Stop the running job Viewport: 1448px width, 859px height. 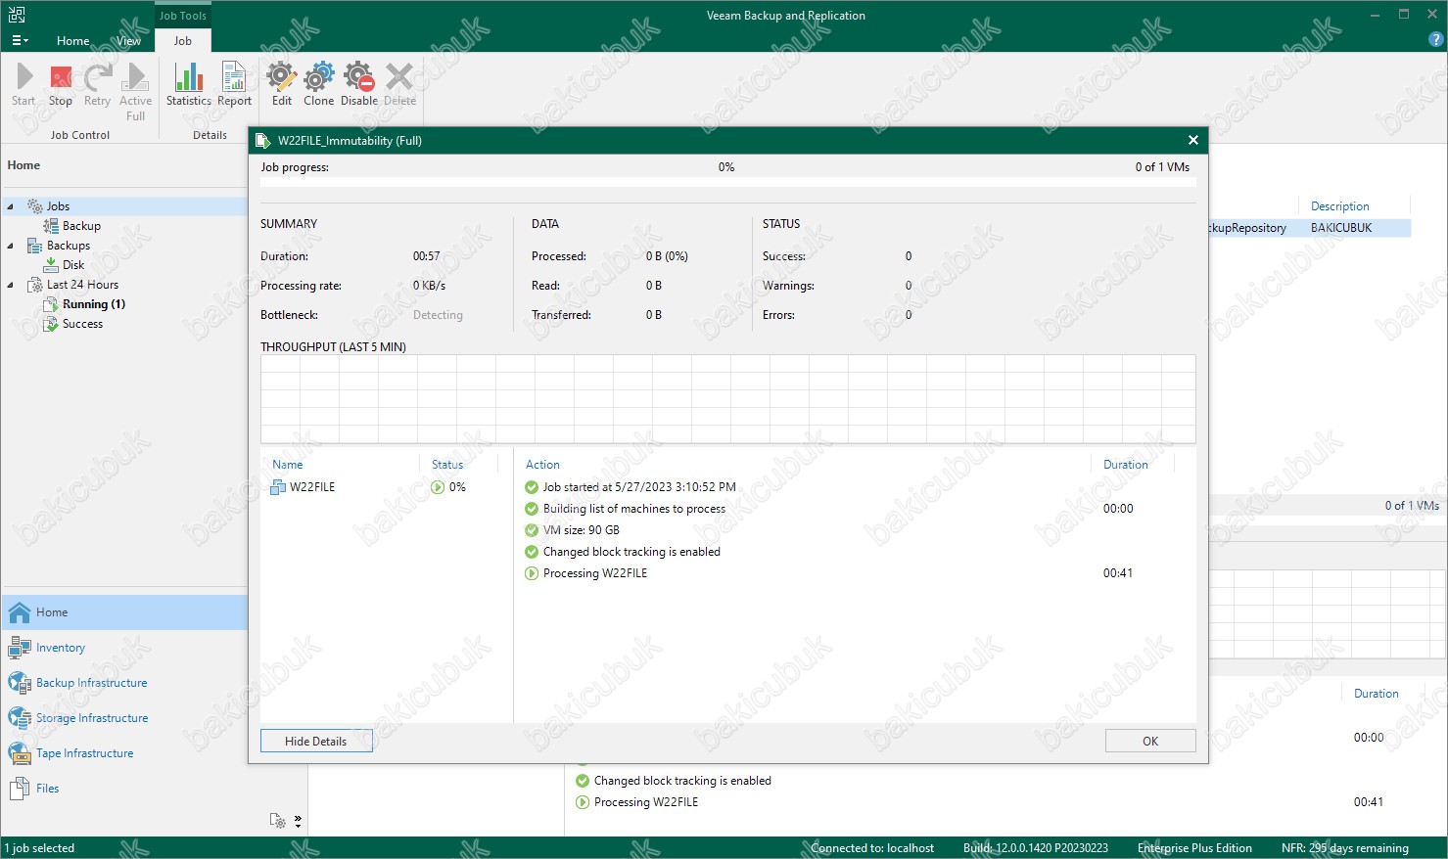point(61,85)
